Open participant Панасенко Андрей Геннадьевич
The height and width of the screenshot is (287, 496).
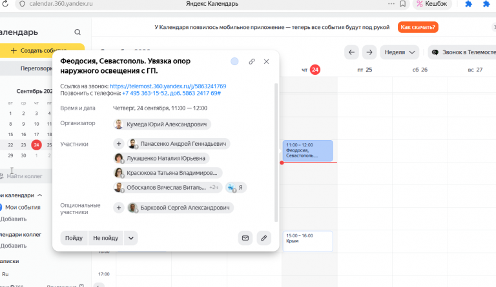coord(179,144)
